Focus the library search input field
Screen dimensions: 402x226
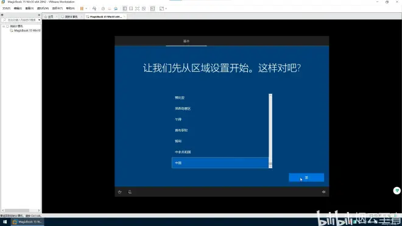click(x=19, y=19)
